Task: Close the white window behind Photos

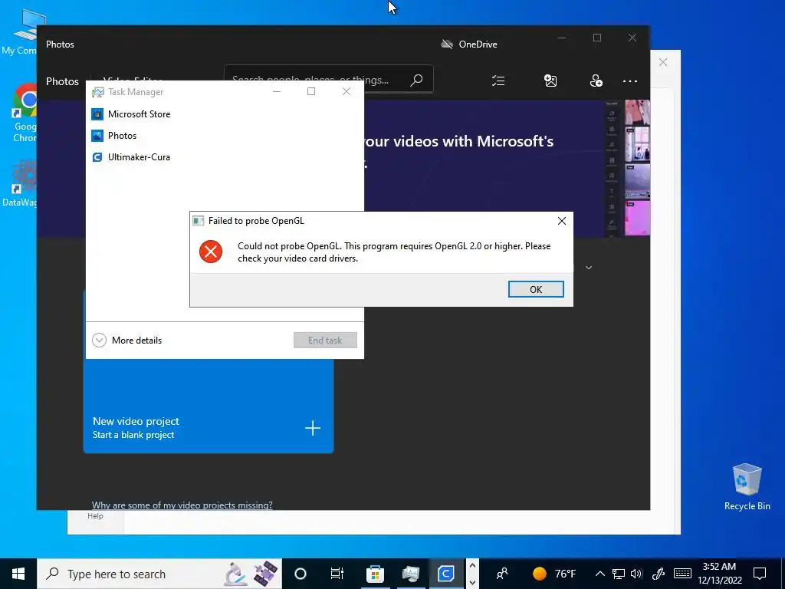Action: tap(663, 62)
